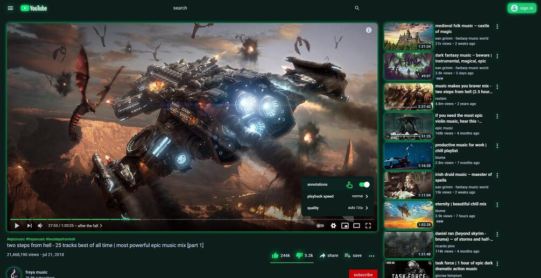
Task: Open options for 'irish druid music' video
Action: (x=497, y=175)
